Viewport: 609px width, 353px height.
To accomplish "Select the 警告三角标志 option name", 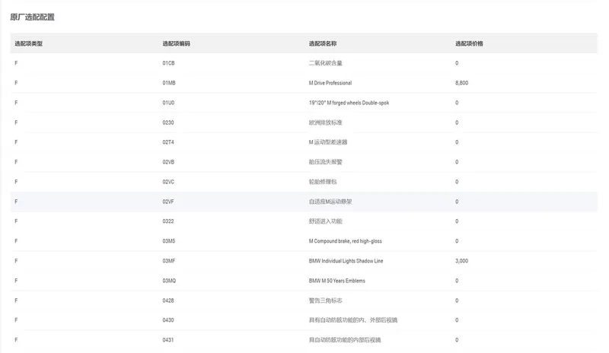I will [x=326, y=301].
